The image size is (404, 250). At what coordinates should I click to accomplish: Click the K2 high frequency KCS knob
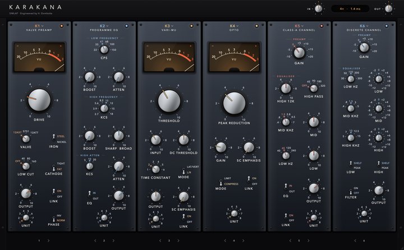[104, 109]
